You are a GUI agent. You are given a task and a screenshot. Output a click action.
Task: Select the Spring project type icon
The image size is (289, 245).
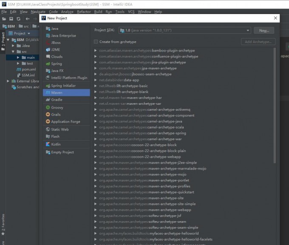pyautogui.click(x=48, y=63)
